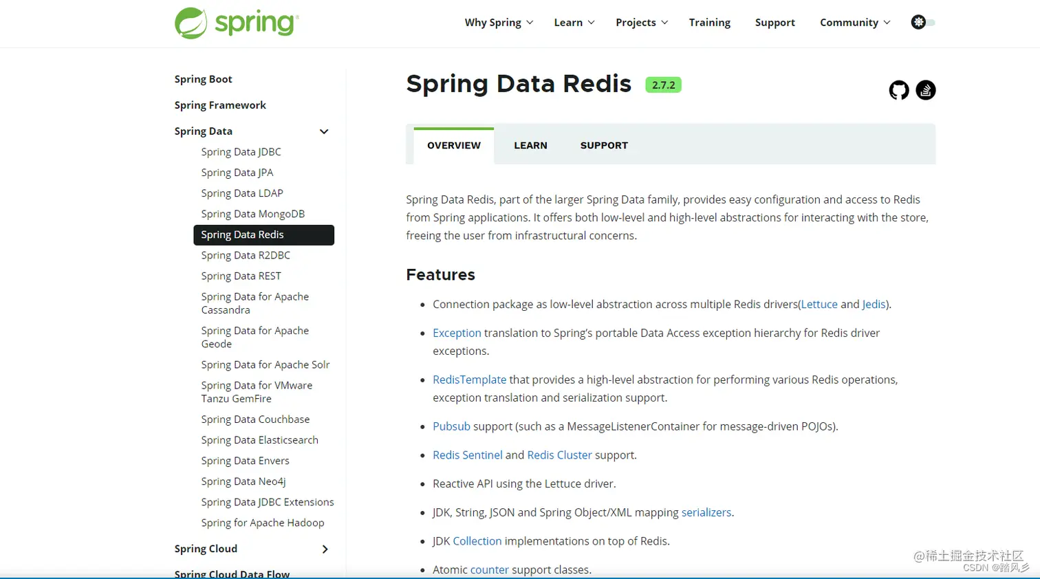
Task: Select Spring Cloud in sidebar
Action: click(206, 549)
